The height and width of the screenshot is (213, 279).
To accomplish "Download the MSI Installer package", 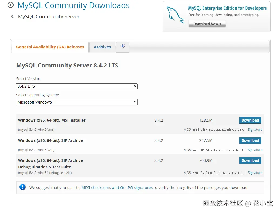I will point(250,120).
